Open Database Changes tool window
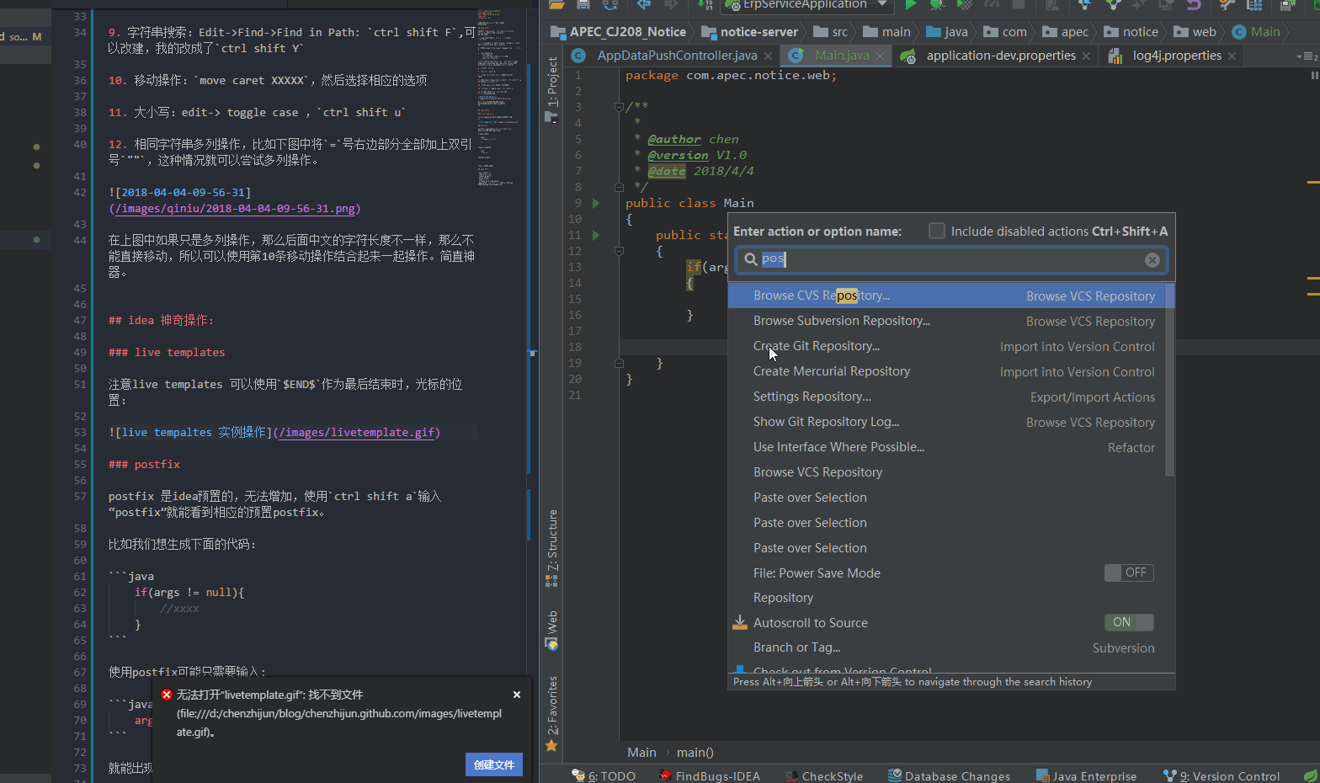 coord(949,775)
